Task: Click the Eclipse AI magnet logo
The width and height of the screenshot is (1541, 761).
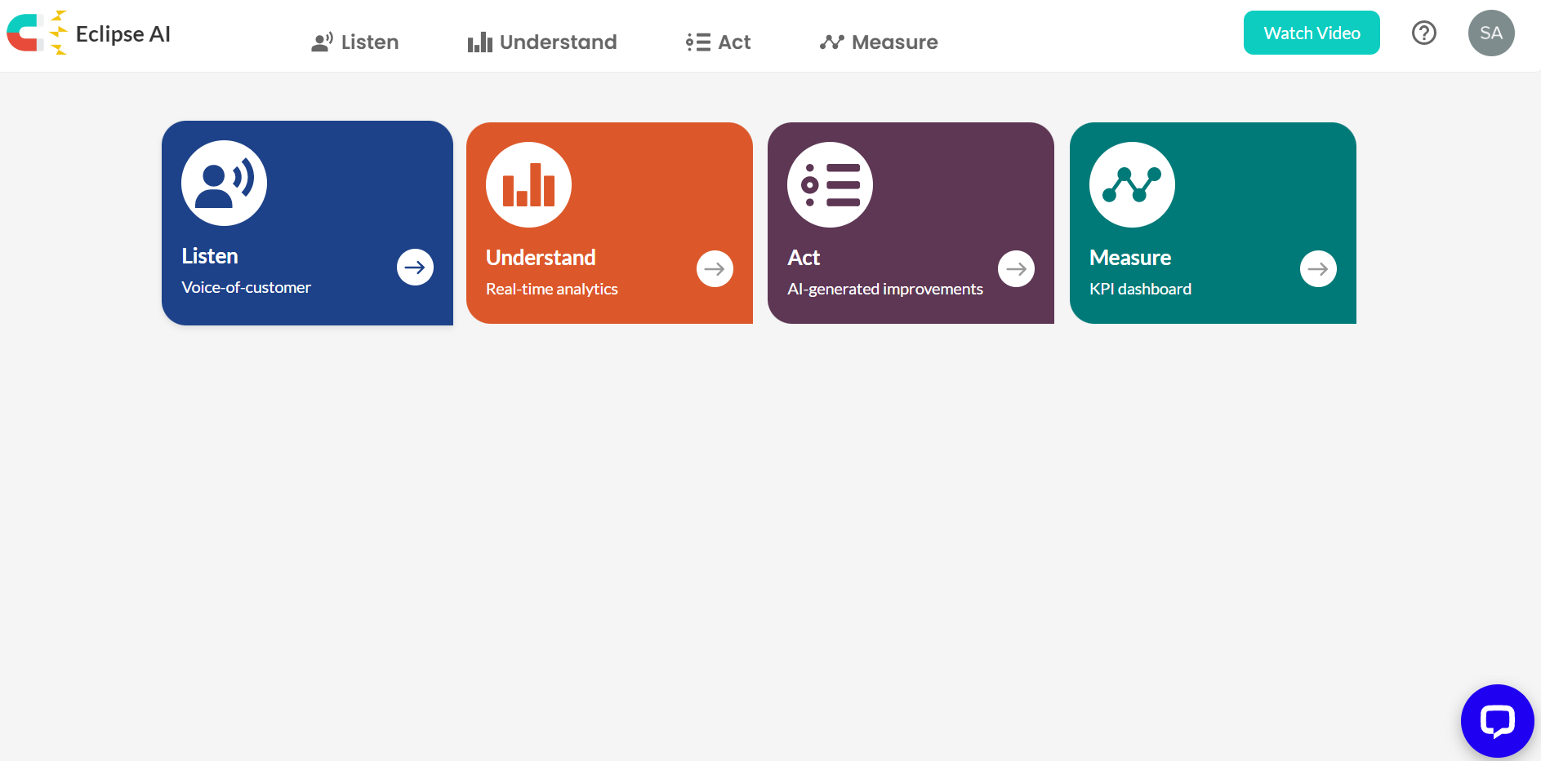Action: tap(36, 33)
